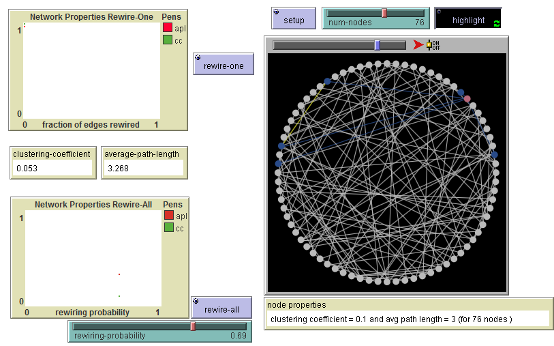Screen dimensions: 554x346
Task: Click the rewiring-probability value 0.69
Action: (238, 335)
